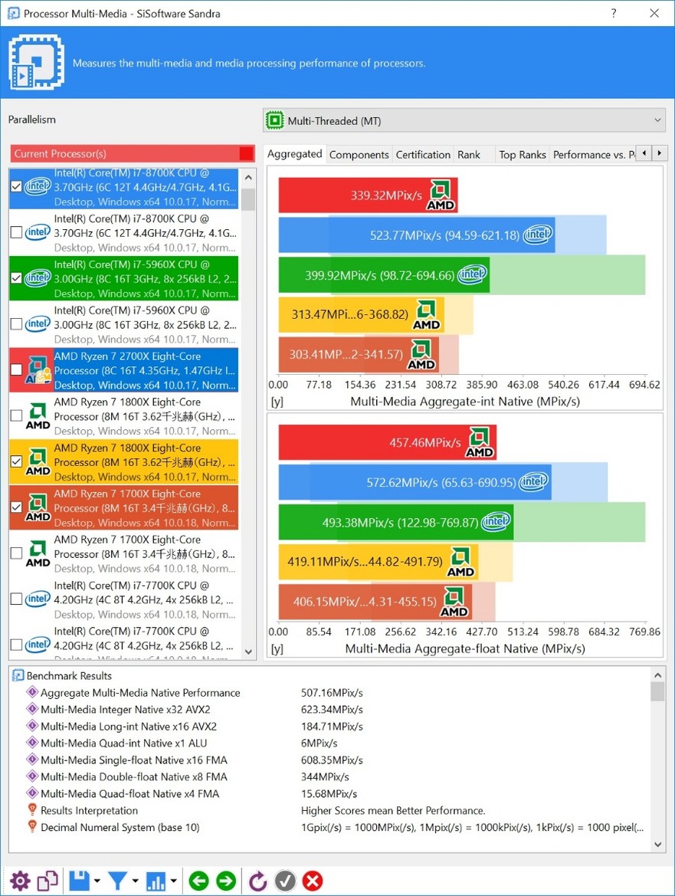The image size is (675, 896).
Task: Click the blue 523.77MPix/s bar
Action: 417,235
